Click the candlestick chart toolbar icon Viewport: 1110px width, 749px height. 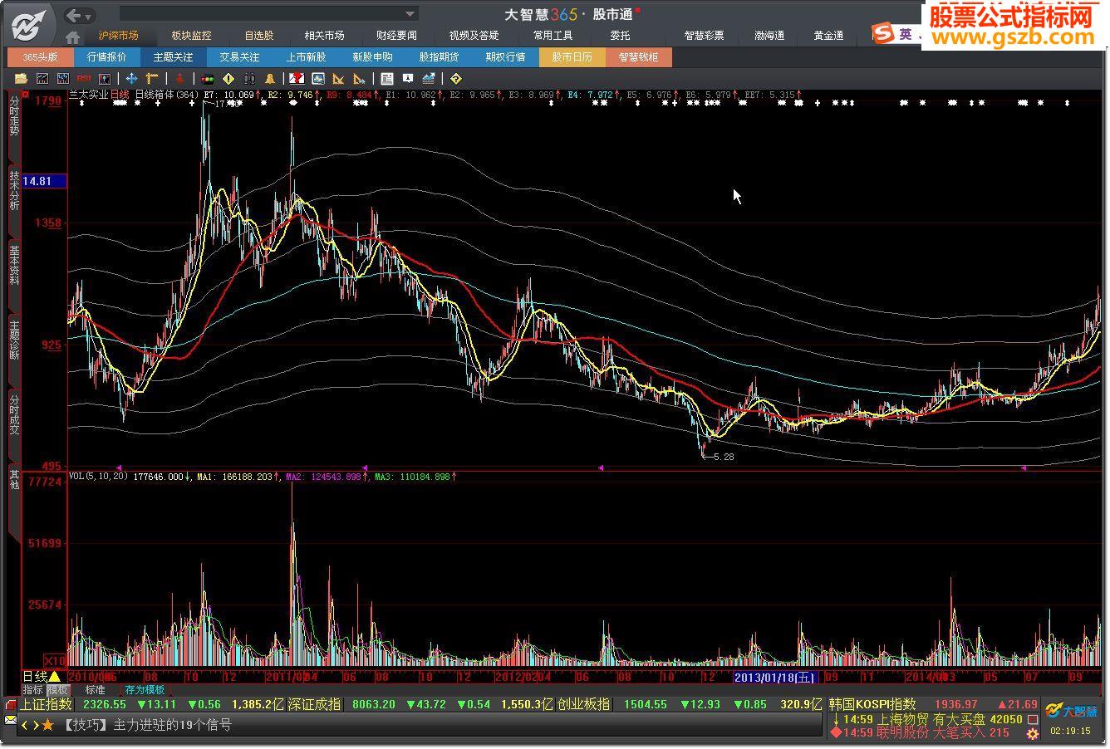105,79
